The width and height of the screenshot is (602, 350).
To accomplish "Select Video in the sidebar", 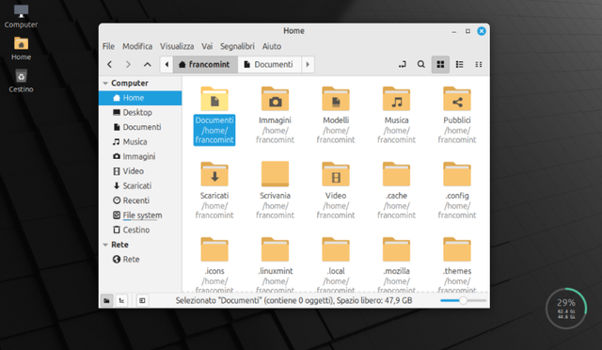I will 140,171.
